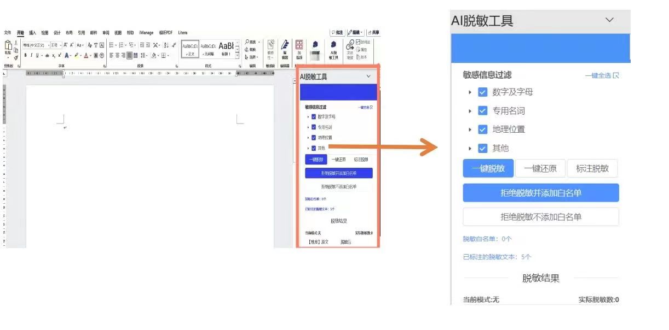This screenshot has height=330, width=669.
Task: Select the Format Painter brush icon
Action: pyautogui.click(x=16, y=57)
